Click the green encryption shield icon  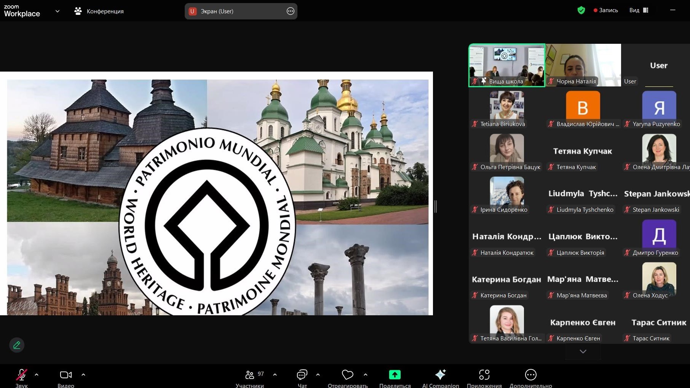point(581,10)
